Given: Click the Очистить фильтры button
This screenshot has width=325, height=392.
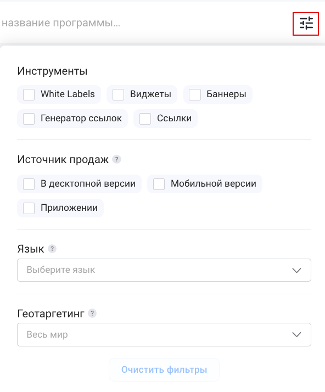Looking at the screenshot, I should click(164, 369).
